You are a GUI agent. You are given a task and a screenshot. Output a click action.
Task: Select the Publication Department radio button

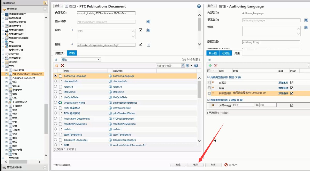point(55,118)
